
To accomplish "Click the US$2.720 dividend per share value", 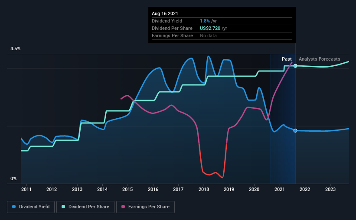I will [210, 28].
